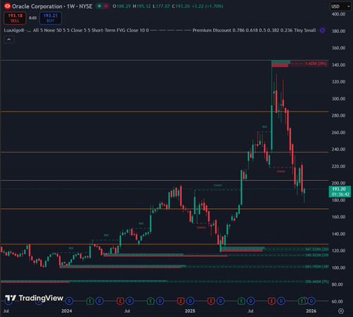Screen dimensions: 353x317
Task: Select the LuxAlgo indicator legend title
Action: point(17,30)
